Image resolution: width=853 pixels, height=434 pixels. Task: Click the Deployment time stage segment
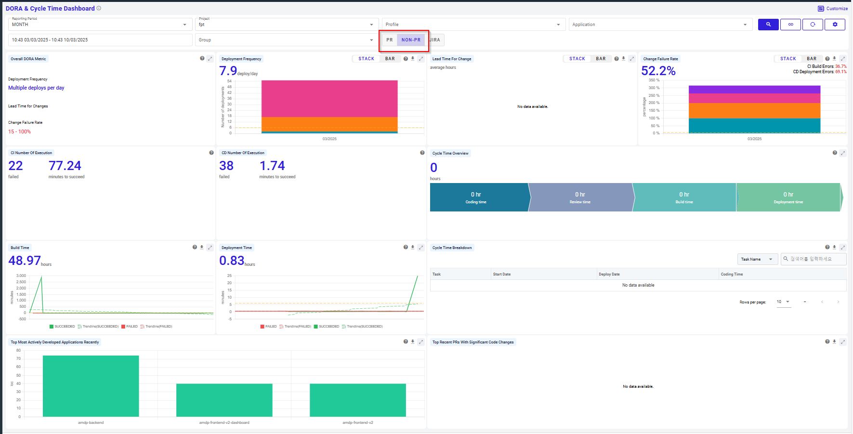[788, 197]
